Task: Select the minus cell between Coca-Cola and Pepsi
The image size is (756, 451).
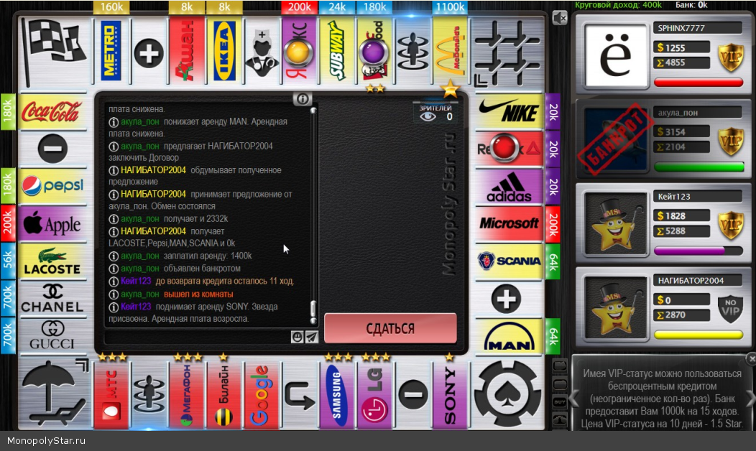Action: (x=52, y=149)
